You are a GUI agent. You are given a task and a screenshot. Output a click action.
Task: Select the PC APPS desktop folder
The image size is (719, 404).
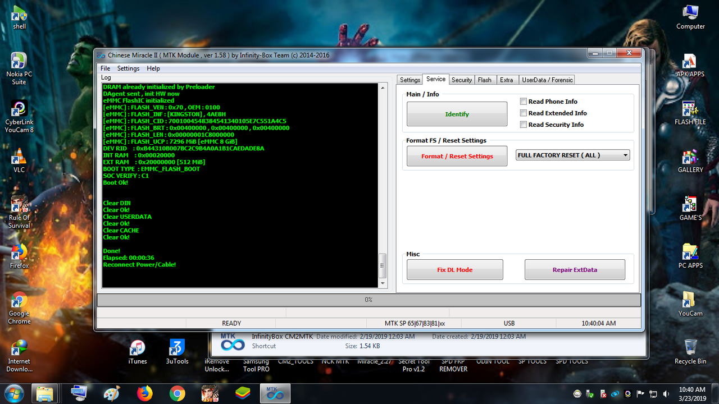[x=690, y=256]
